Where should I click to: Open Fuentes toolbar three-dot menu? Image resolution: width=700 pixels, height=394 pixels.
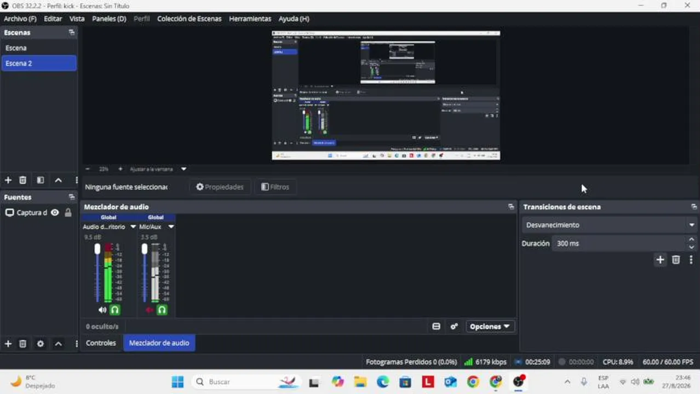(76, 344)
